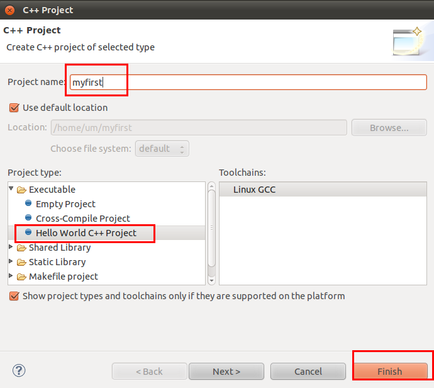Click the disabled < Back button

tap(150, 372)
